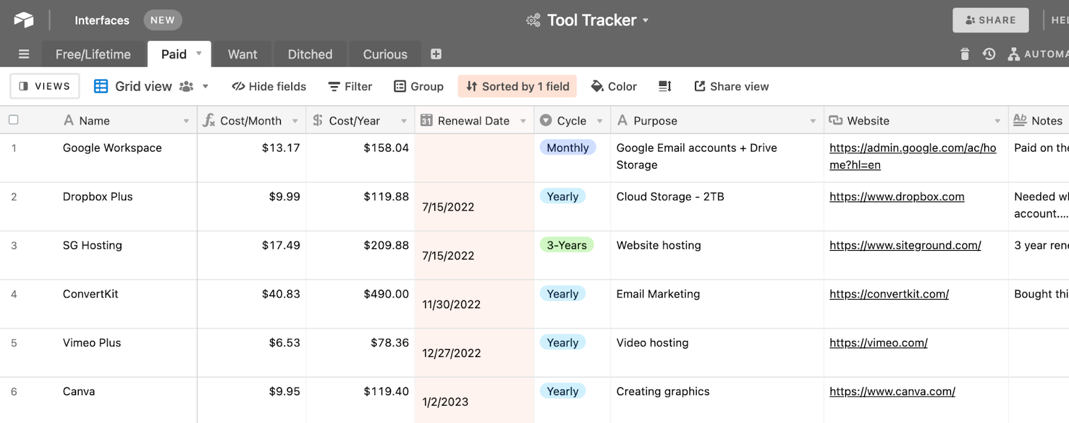Switch to the Curious tab
Screen dimensions: 1069x423
pyautogui.click(x=385, y=54)
